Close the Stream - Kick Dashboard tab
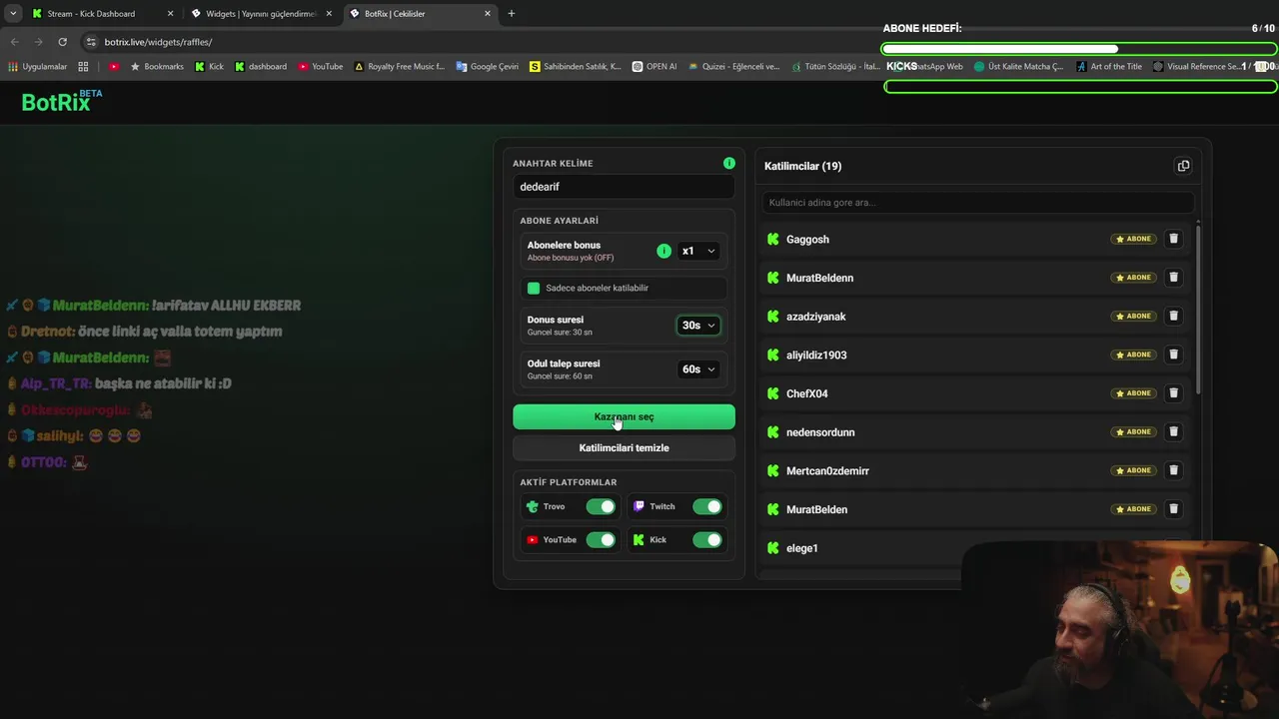Image resolution: width=1279 pixels, height=719 pixels. click(170, 14)
